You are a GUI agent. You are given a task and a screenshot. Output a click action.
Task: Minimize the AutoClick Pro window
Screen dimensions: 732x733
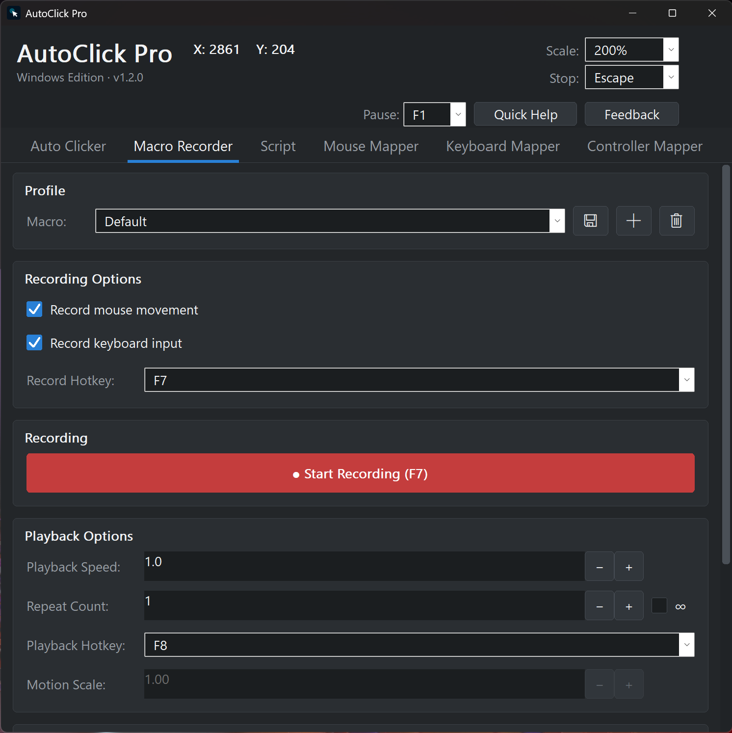[632, 13]
